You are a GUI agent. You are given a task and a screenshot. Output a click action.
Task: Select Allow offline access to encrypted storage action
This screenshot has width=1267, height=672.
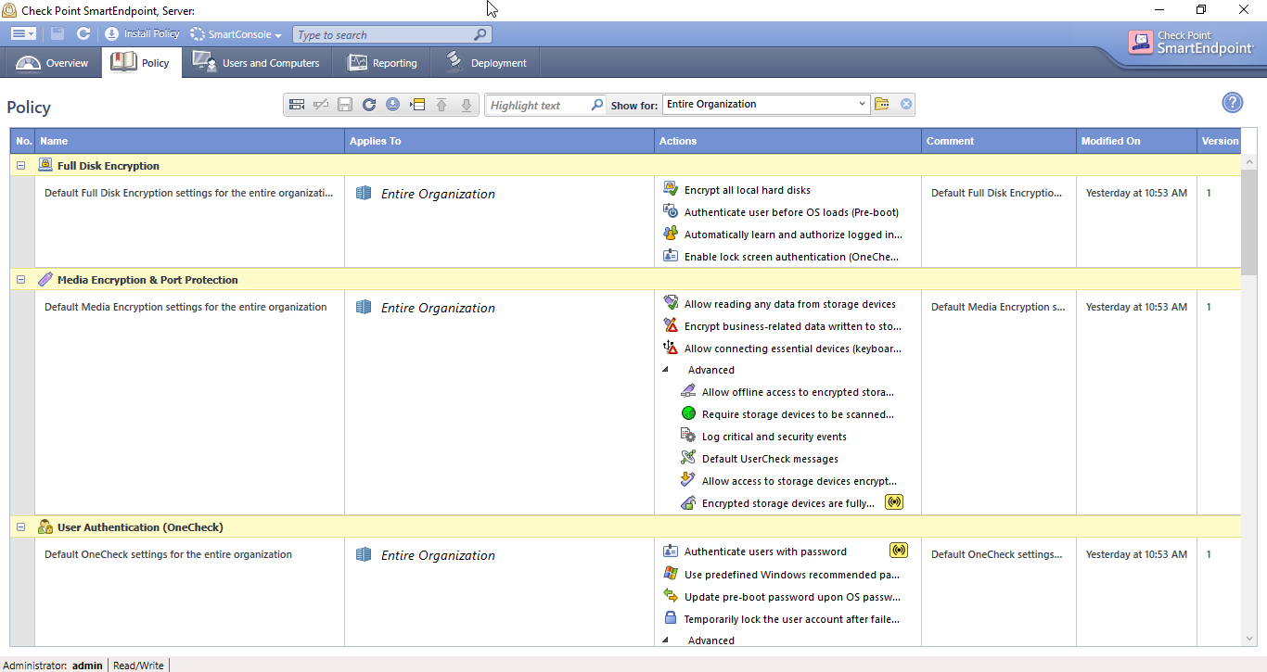point(798,392)
